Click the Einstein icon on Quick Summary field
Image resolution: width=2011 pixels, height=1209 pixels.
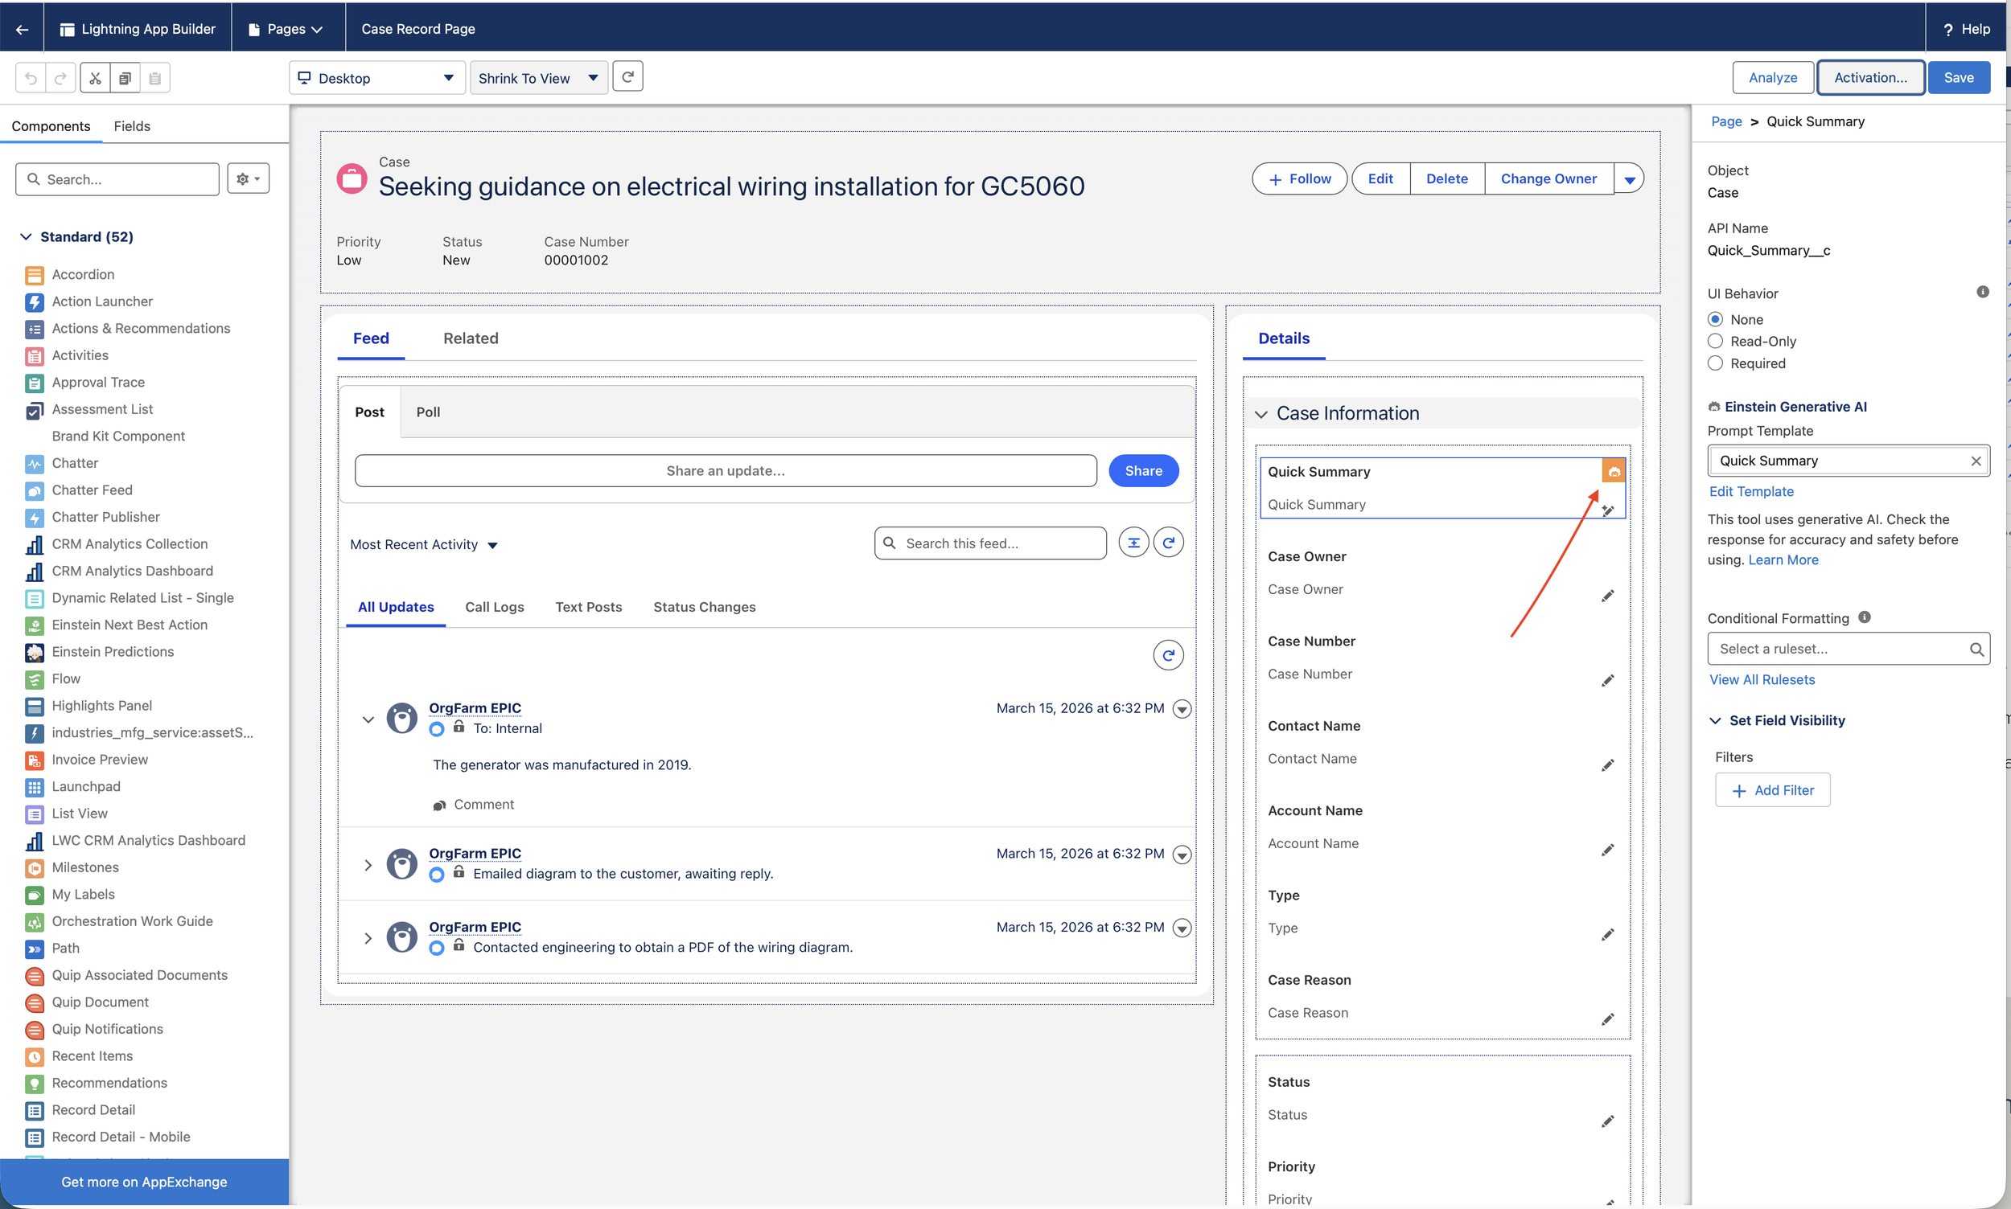coord(1613,471)
